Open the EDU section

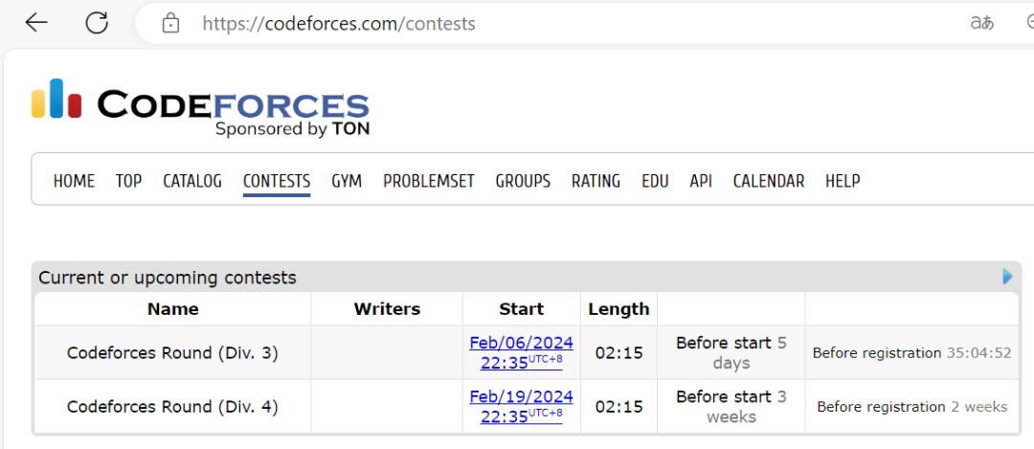(655, 181)
